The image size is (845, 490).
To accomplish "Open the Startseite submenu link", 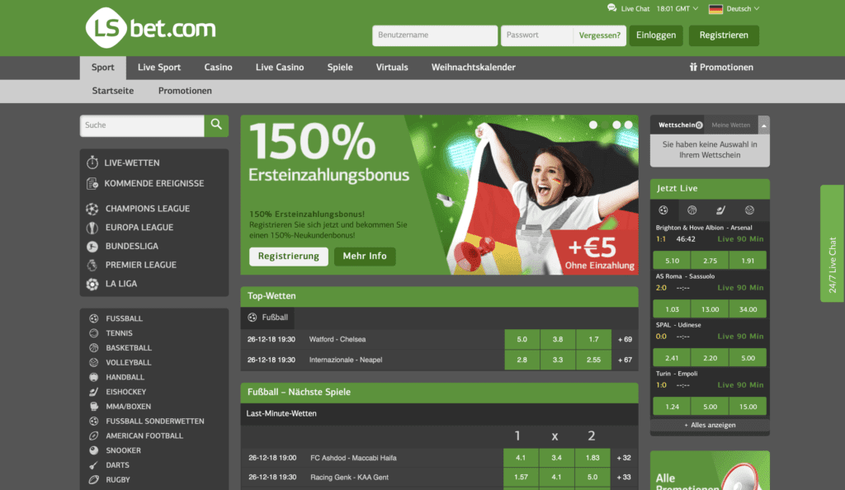I will click(112, 91).
